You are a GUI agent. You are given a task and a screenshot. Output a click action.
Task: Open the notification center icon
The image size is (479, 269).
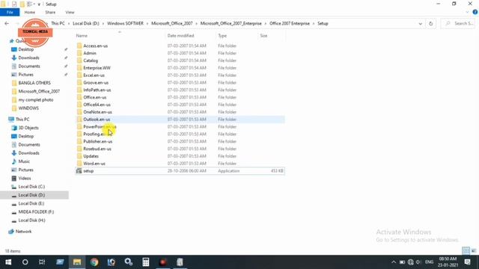click(467, 262)
